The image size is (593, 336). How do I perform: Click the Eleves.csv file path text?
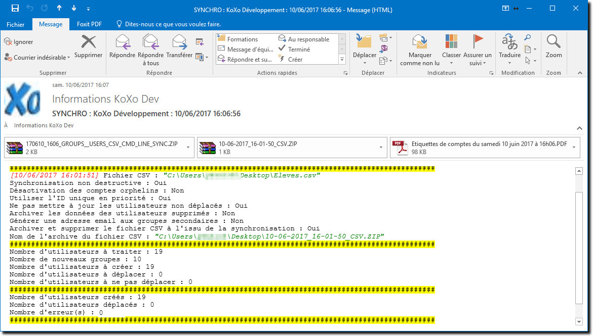(242, 175)
